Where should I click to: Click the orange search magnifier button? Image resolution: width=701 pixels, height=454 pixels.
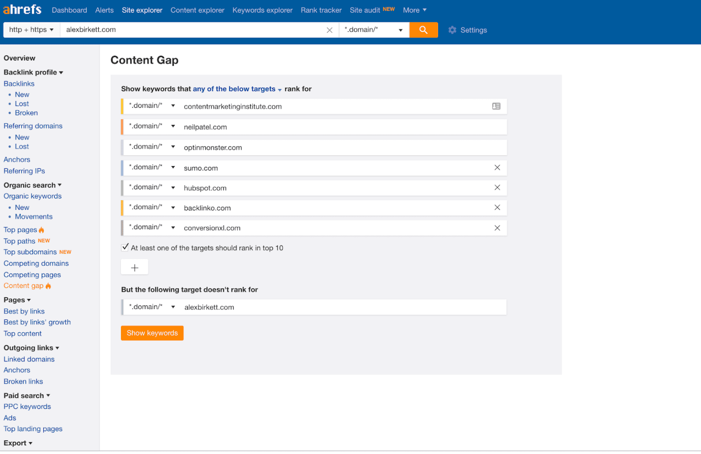pos(423,30)
